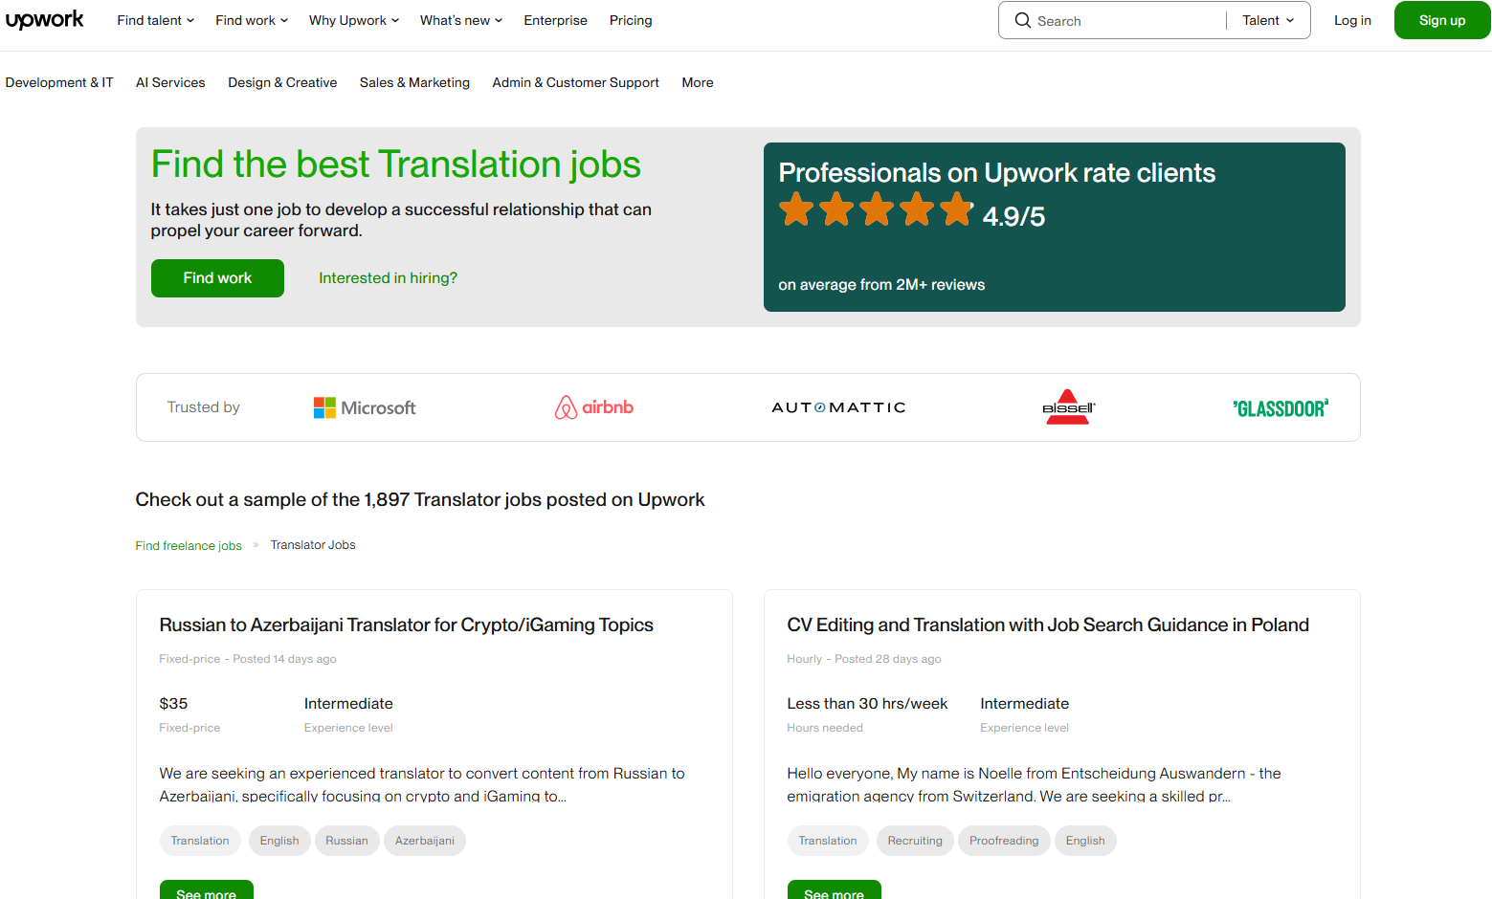Click the search magnifier icon
This screenshot has width=1492, height=899.
(x=1022, y=20)
